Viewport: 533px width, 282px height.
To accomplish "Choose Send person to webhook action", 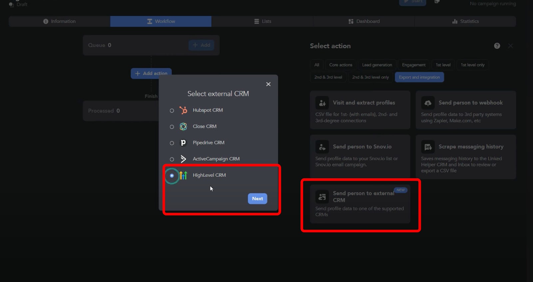I will point(466,110).
